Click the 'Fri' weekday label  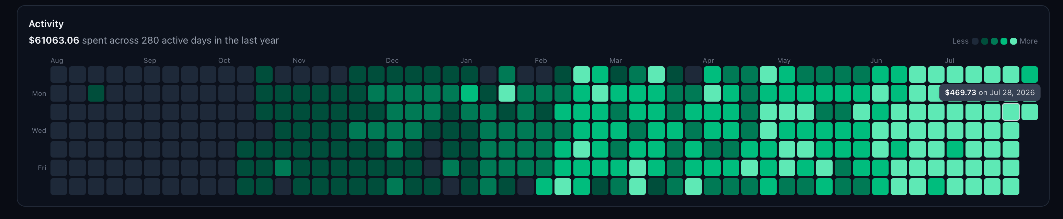point(42,168)
